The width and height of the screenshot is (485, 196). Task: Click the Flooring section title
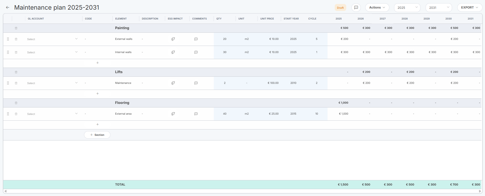click(122, 103)
